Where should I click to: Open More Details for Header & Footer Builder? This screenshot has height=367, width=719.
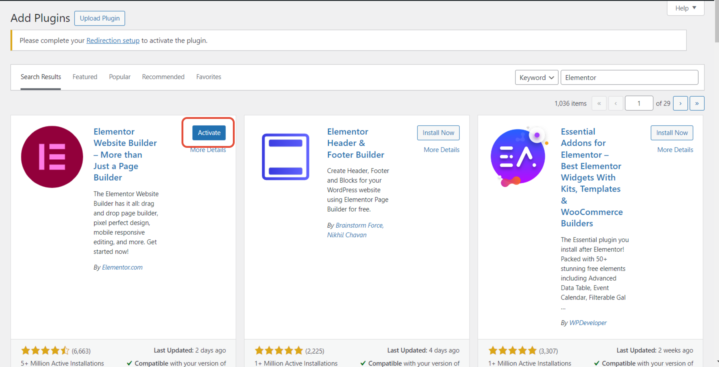click(441, 150)
